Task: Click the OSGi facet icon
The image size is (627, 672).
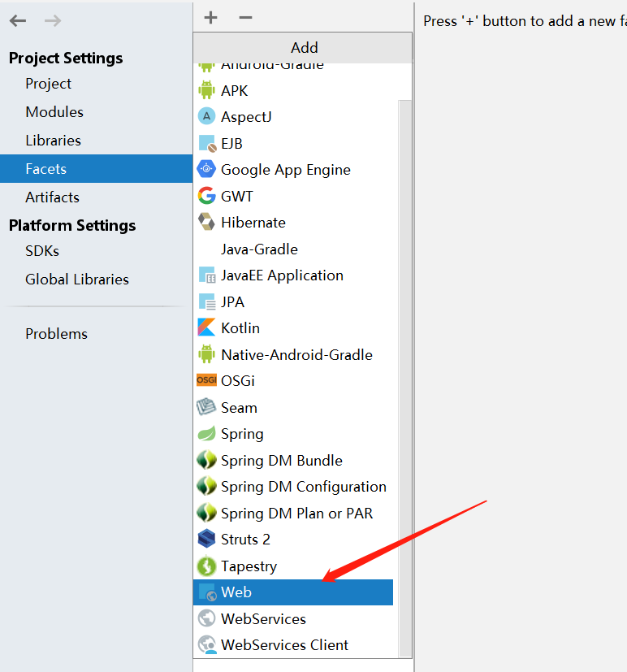Action: click(x=206, y=381)
